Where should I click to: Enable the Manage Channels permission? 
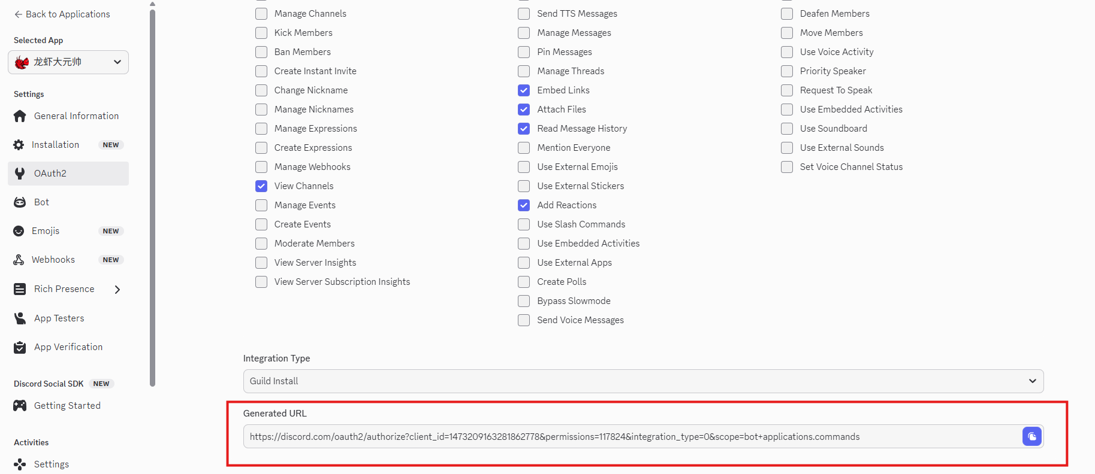pos(261,14)
